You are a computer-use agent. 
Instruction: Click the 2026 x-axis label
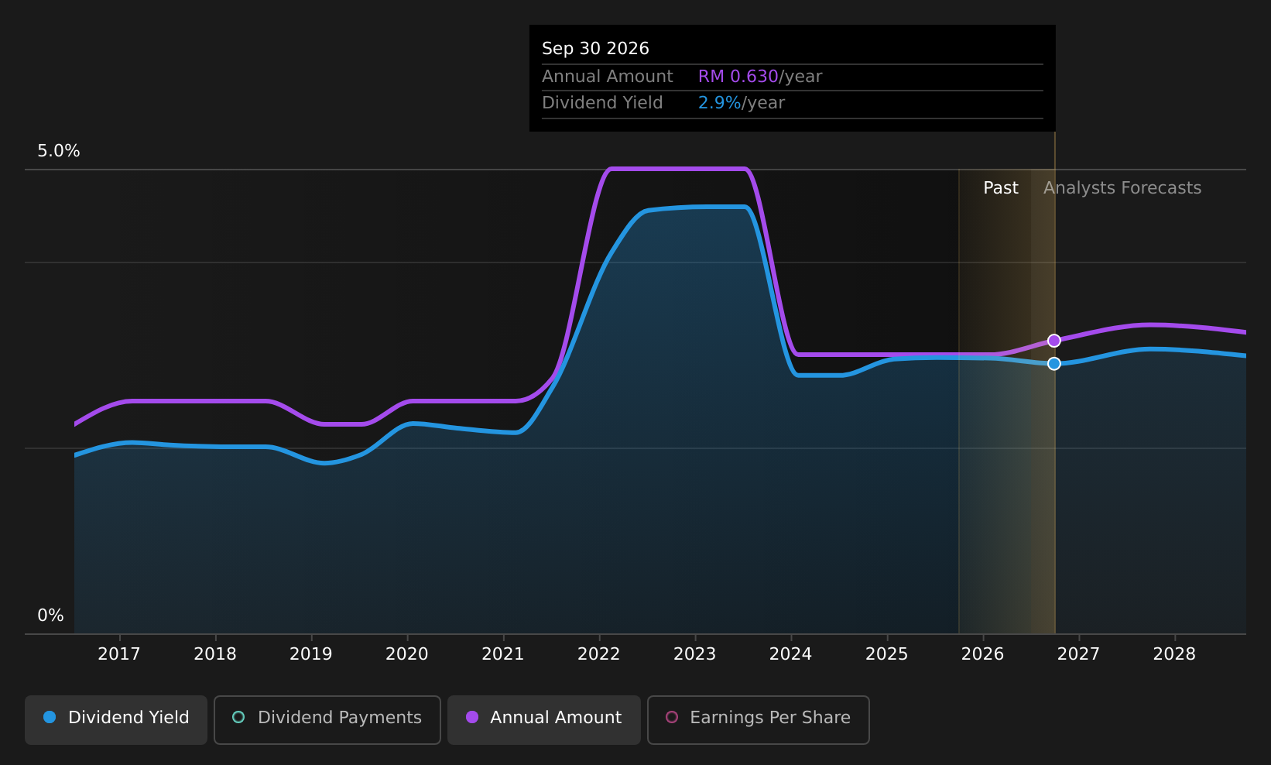pos(983,654)
